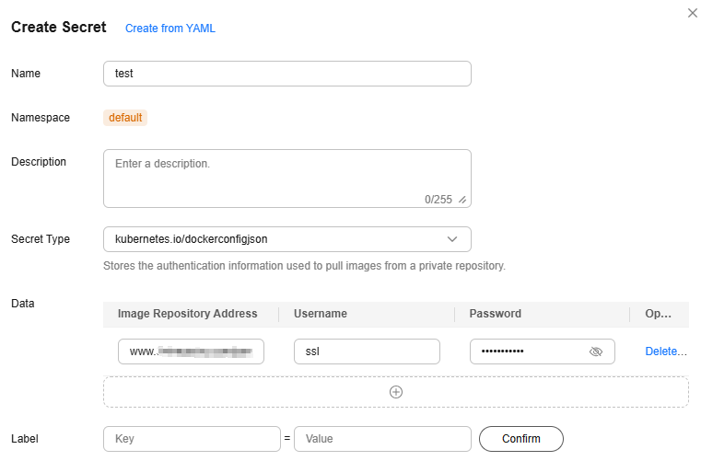
Task: Focus the Name field containing test
Action: [287, 74]
